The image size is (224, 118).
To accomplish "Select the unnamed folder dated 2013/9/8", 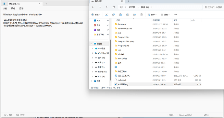I will tap(158, 67).
